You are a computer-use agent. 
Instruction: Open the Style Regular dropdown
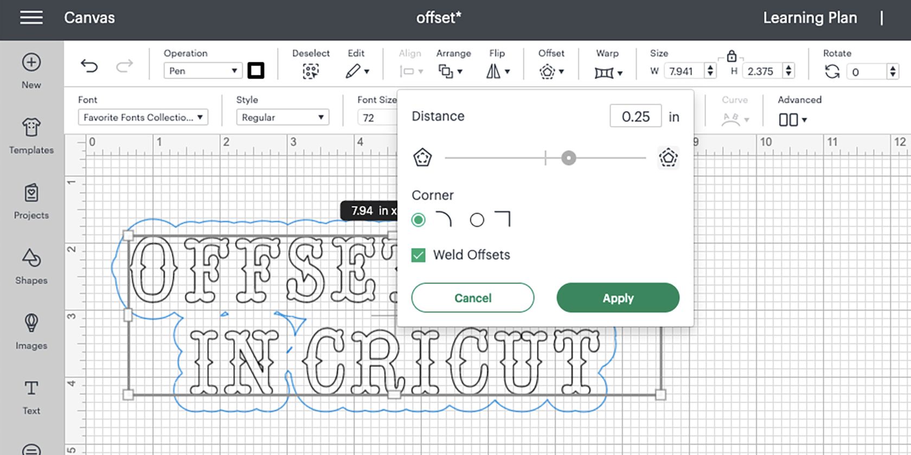coord(283,118)
